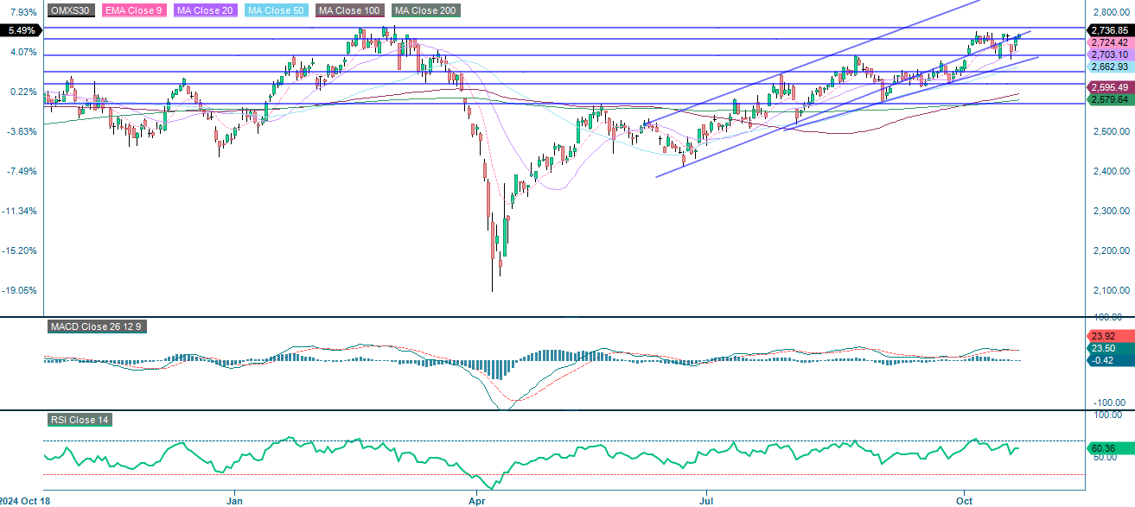
Task: Click the Apr date axis label
Action: point(475,500)
